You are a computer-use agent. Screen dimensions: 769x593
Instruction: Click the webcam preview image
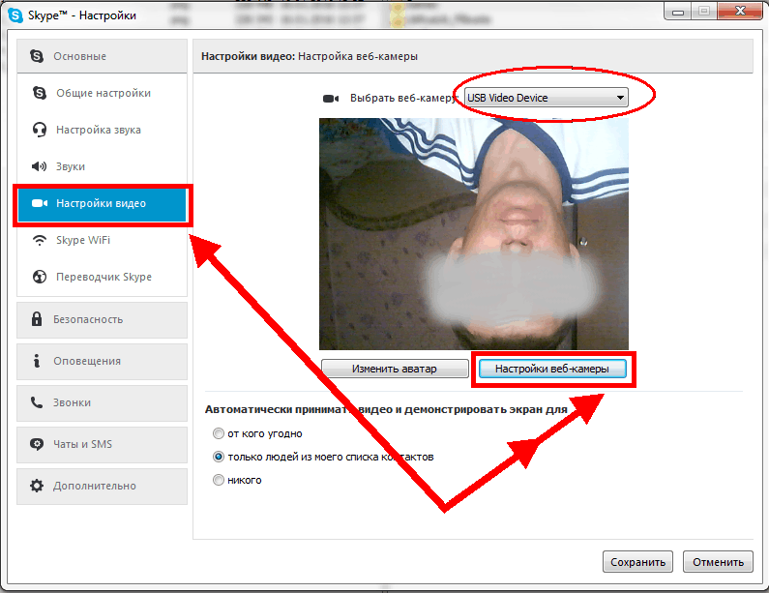tap(473, 232)
